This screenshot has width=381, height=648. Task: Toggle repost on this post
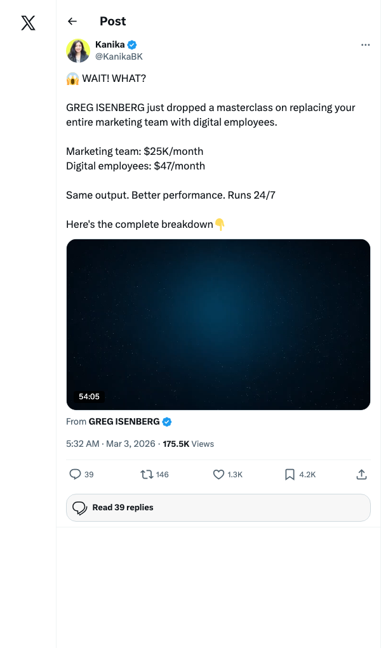click(x=147, y=474)
